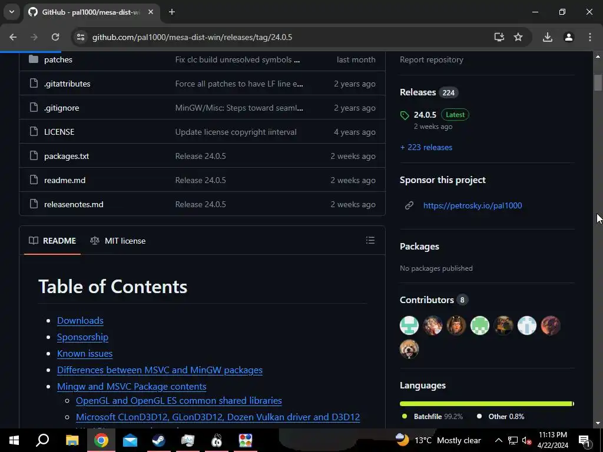Open site information icon in address bar
Viewport: 603px width, 452px height.
pyautogui.click(x=80, y=37)
